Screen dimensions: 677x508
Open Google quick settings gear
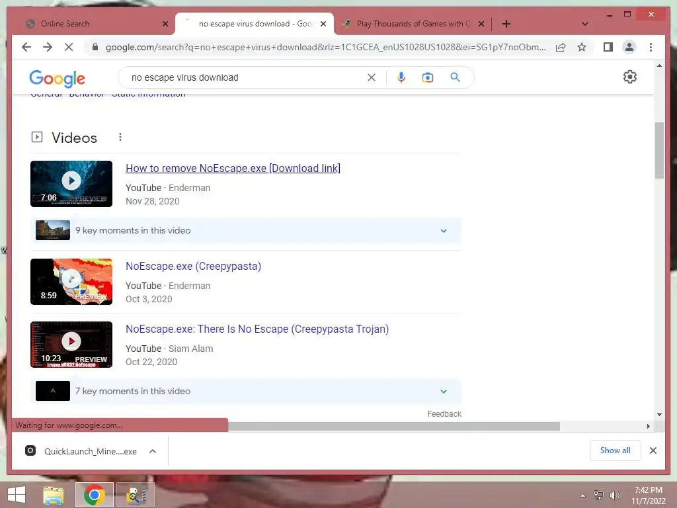point(630,77)
